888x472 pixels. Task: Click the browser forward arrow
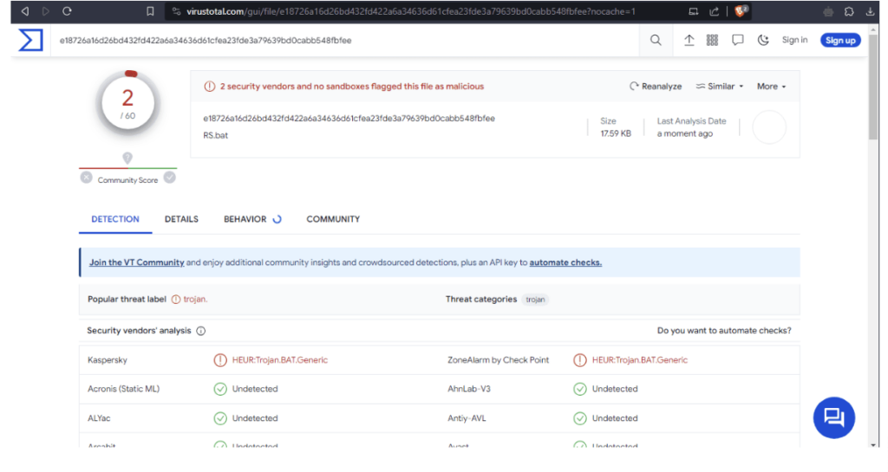46,11
